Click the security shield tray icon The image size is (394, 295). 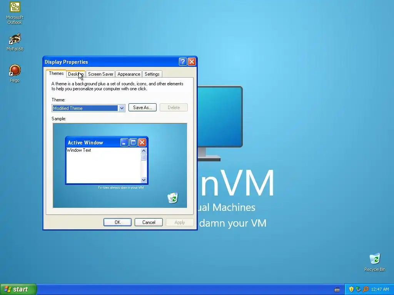tap(351, 289)
